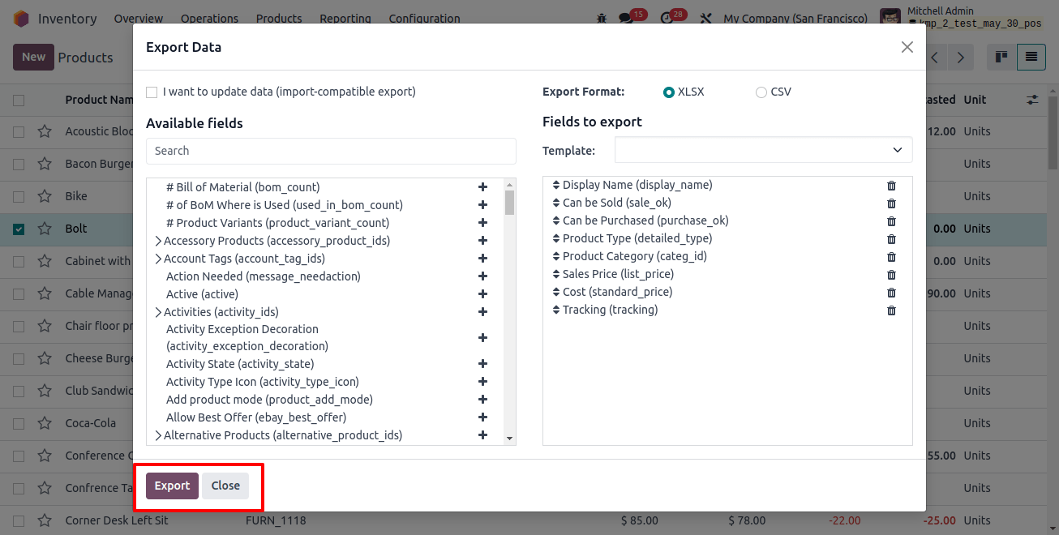Open the Reporting menu

point(345,18)
